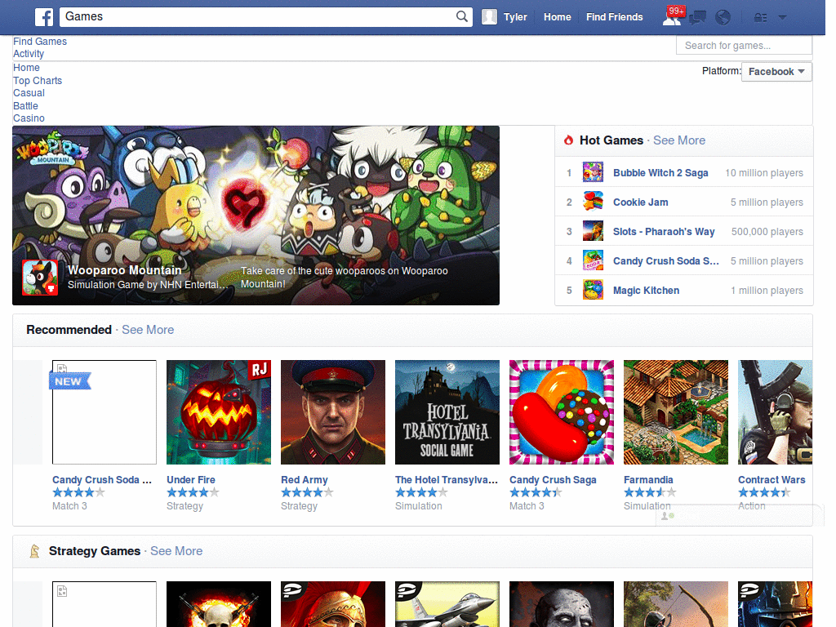Open Contract Wars title link
Viewport: 836px width, 627px height.
[772, 479]
